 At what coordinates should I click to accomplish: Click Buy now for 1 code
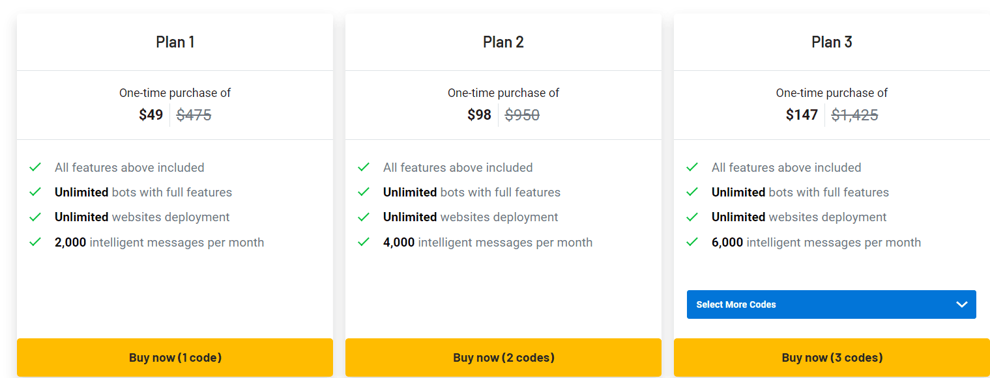(175, 357)
